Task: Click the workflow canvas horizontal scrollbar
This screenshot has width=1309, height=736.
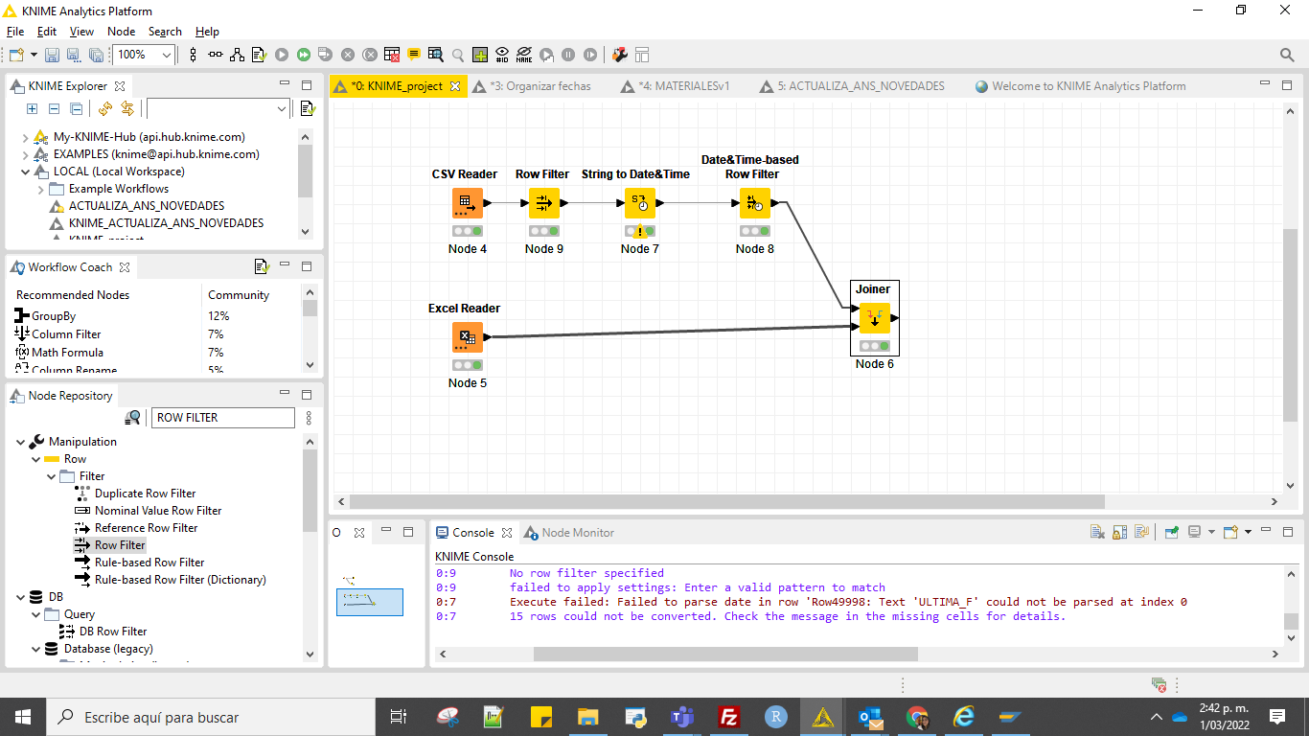Action: 727,501
